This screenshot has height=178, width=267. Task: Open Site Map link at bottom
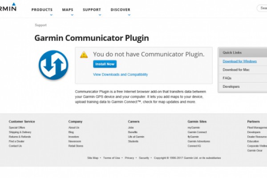tap(93, 158)
